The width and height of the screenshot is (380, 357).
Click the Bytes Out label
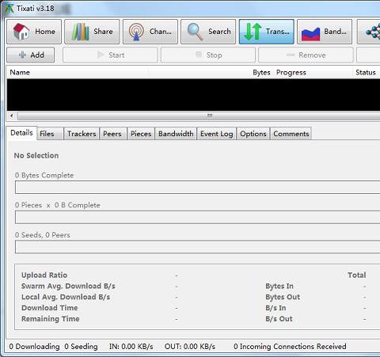point(283,297)
